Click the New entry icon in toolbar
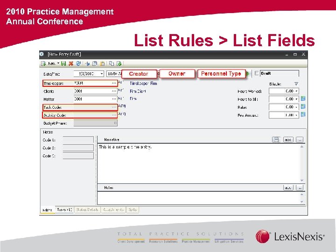The height and width of the screenshot is (252, 336). coord(43,63)
